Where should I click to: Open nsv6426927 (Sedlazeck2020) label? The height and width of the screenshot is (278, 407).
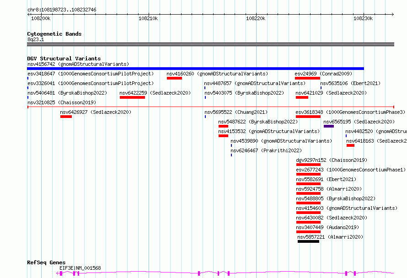click(96, 112)
